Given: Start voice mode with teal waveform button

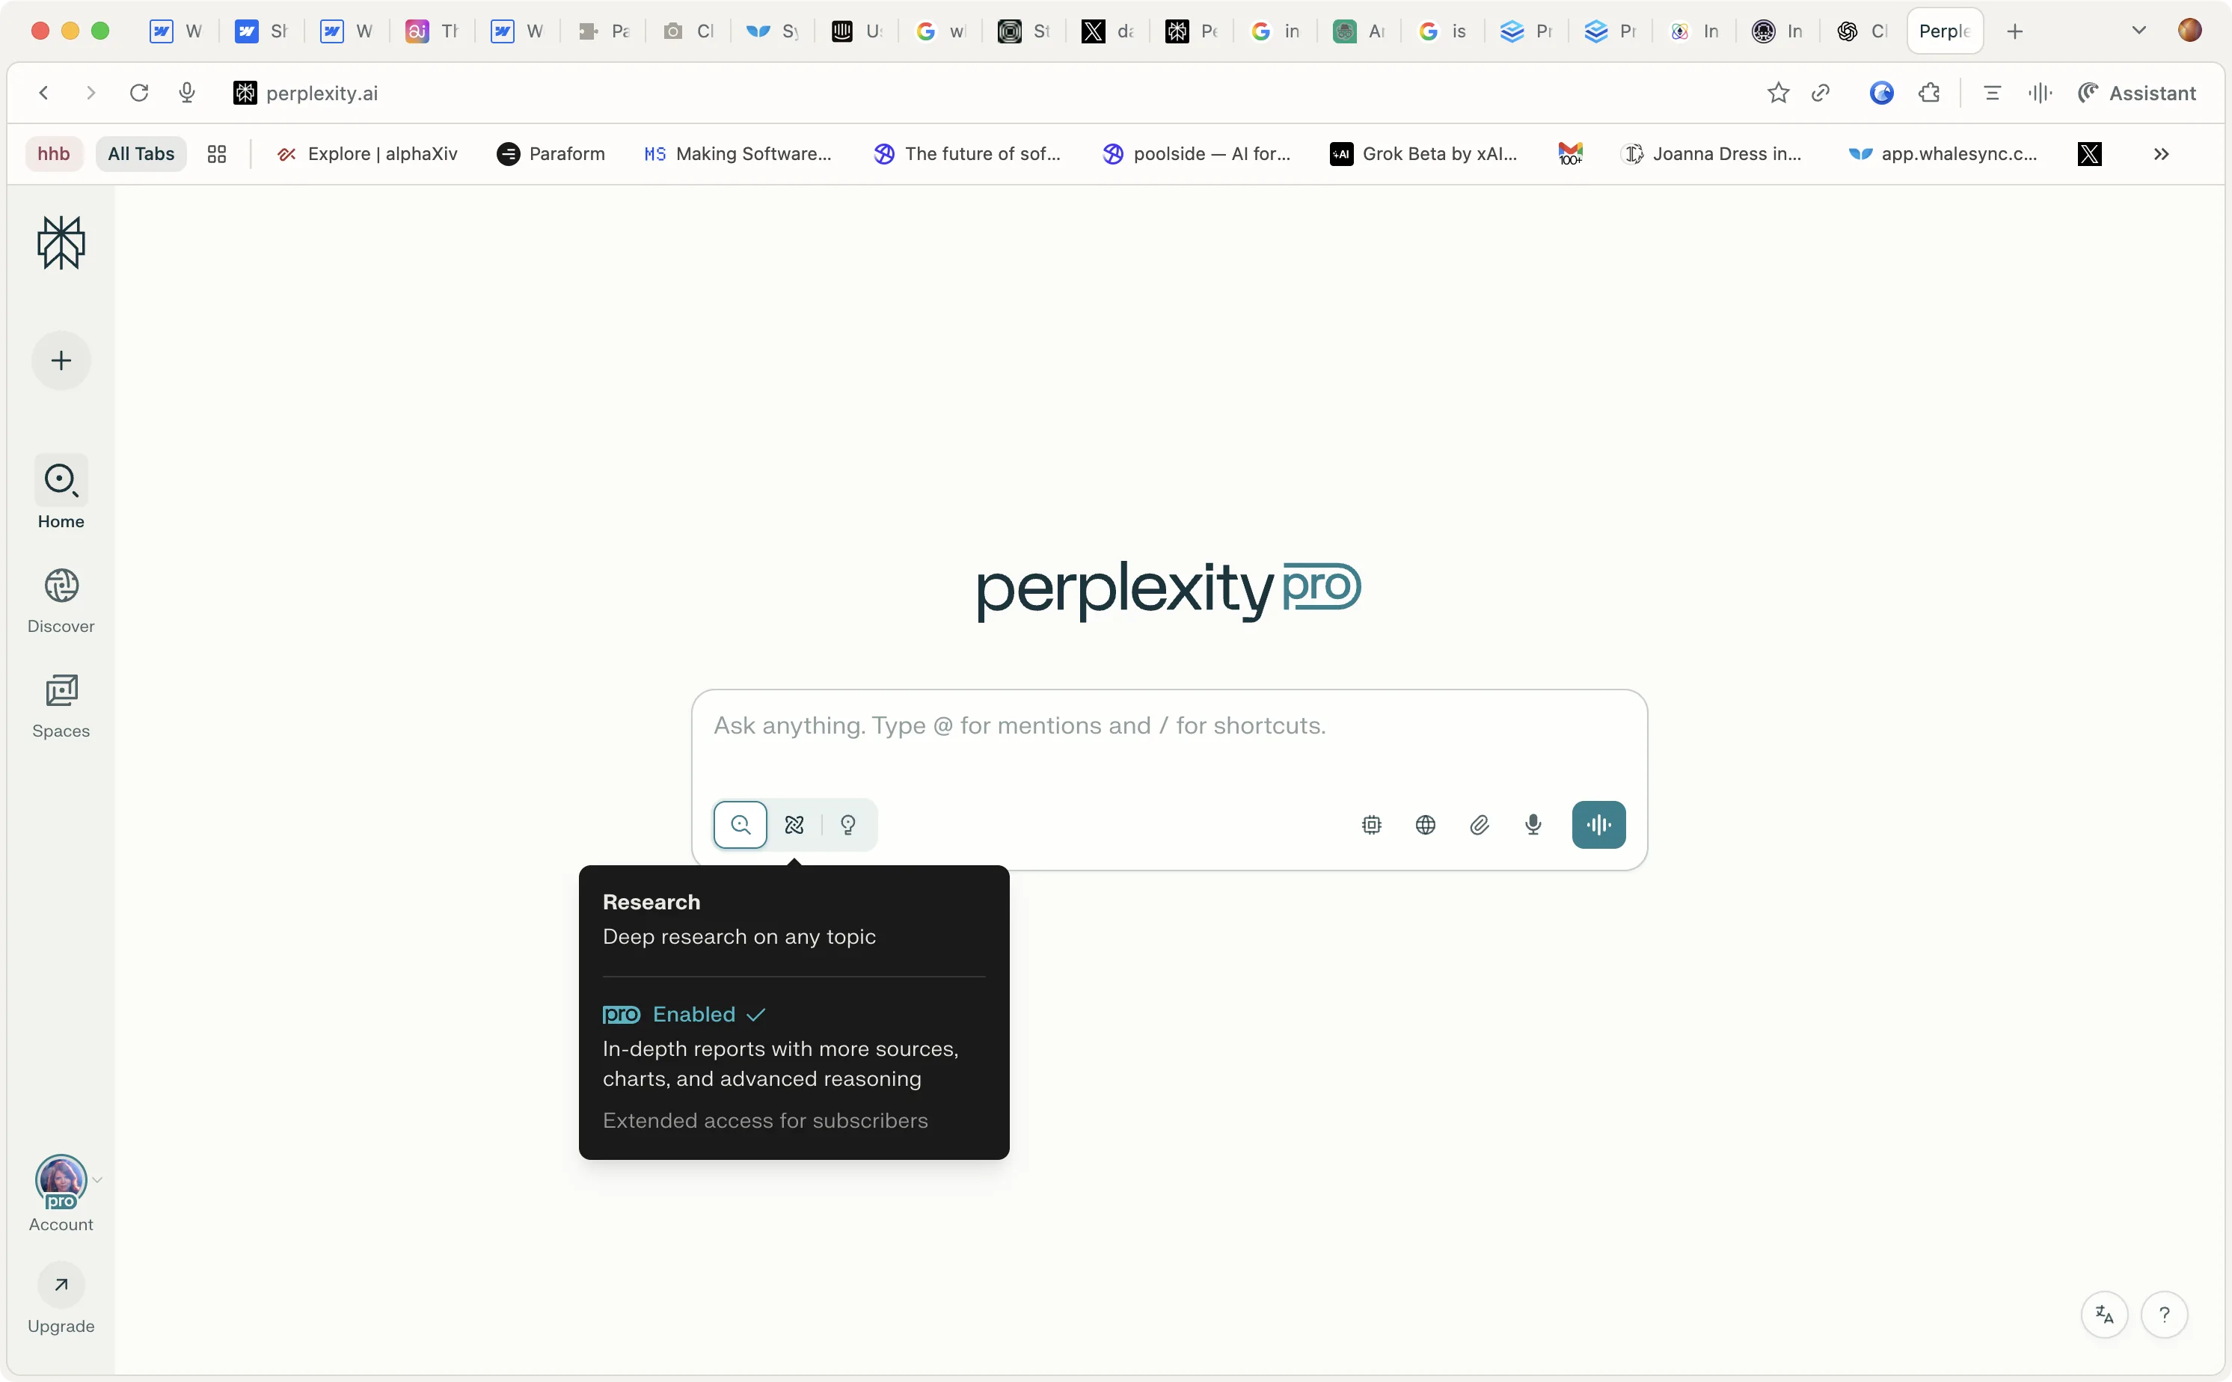Looking at the screenshot, I should coord(1598,826).
